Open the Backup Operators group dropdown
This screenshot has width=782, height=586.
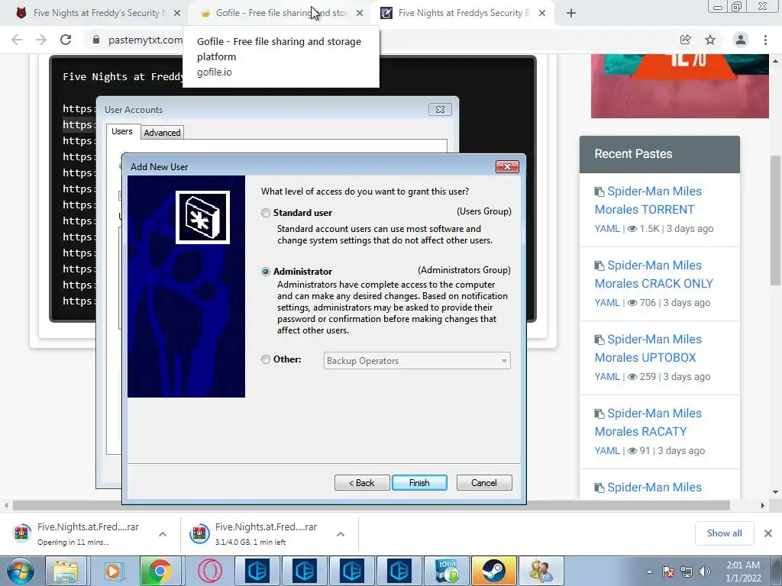click(x=417, y=361)
